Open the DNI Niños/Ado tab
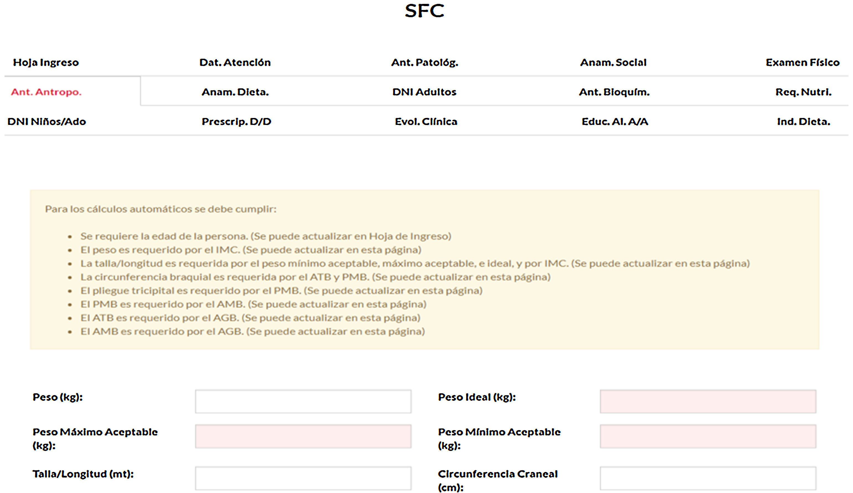 tap(47, 122)
